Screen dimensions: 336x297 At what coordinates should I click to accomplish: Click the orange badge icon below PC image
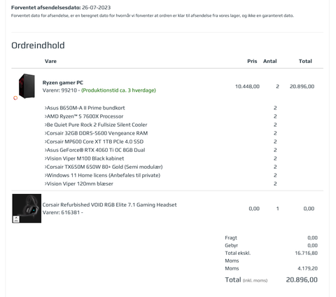(x=15, y=98)
